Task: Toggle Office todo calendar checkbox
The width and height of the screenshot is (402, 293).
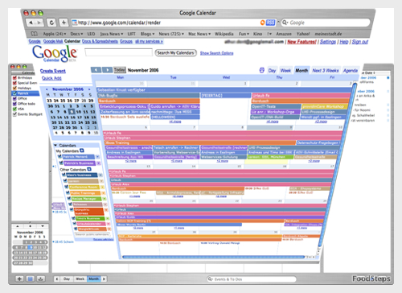Action: [x=14, y=104]
